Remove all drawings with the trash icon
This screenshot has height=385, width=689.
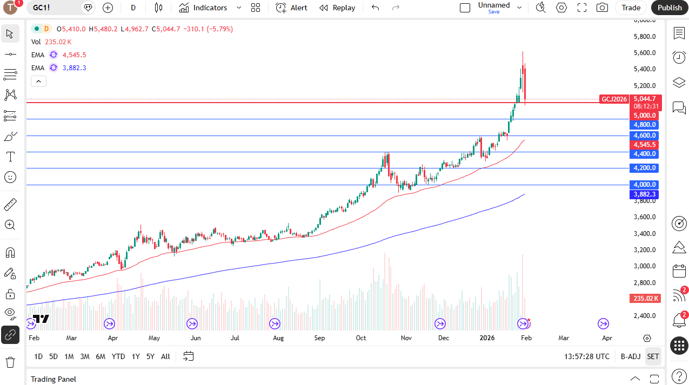click(x=10, y=363)
